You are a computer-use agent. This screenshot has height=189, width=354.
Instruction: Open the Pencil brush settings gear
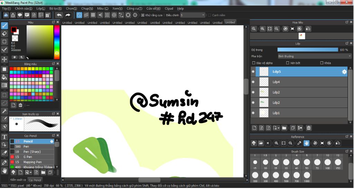52,141
